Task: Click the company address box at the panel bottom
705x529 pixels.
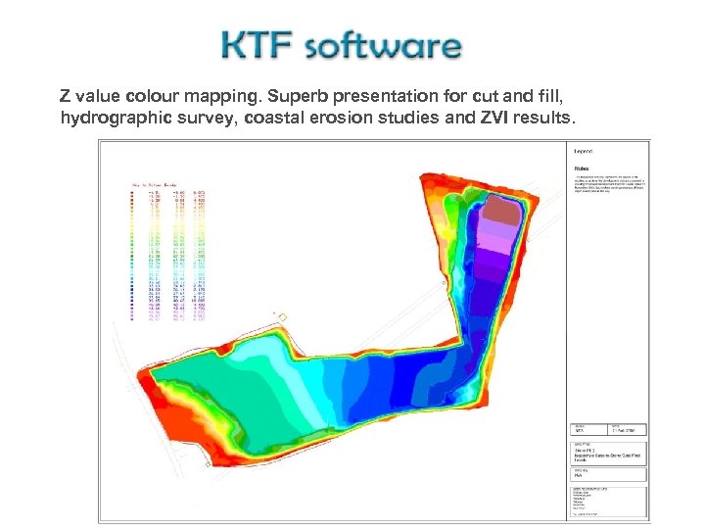Action: coord(609,502)
